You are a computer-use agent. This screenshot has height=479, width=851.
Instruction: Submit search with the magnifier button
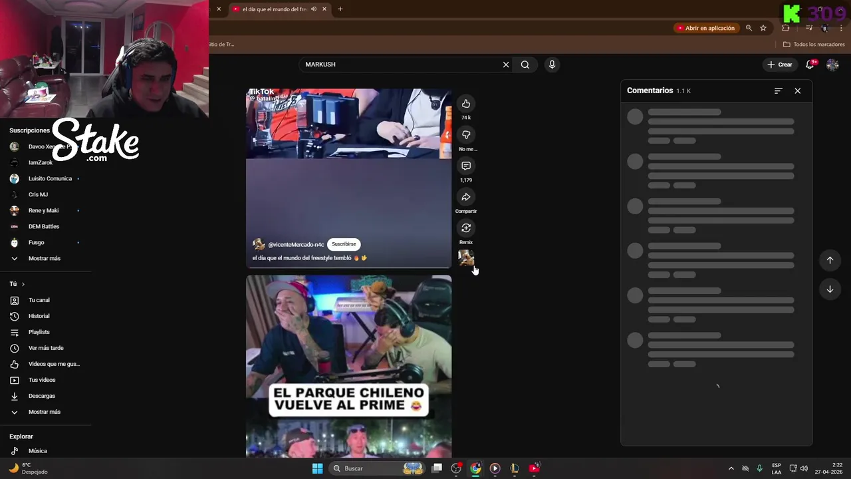pos(525,65)
